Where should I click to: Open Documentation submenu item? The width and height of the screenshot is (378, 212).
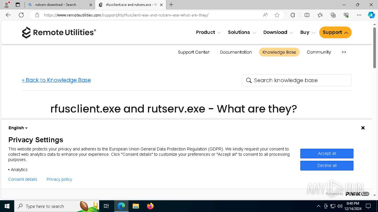tap(236, 52)
